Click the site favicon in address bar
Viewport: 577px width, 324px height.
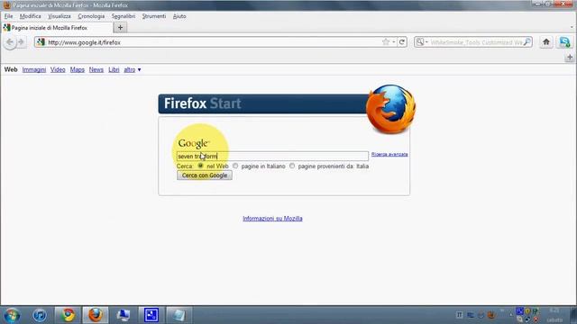[41, 42]
